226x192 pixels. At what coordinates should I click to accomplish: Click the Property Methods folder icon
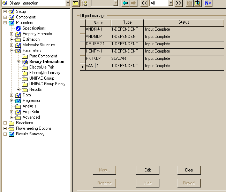(x=18, y=34)
